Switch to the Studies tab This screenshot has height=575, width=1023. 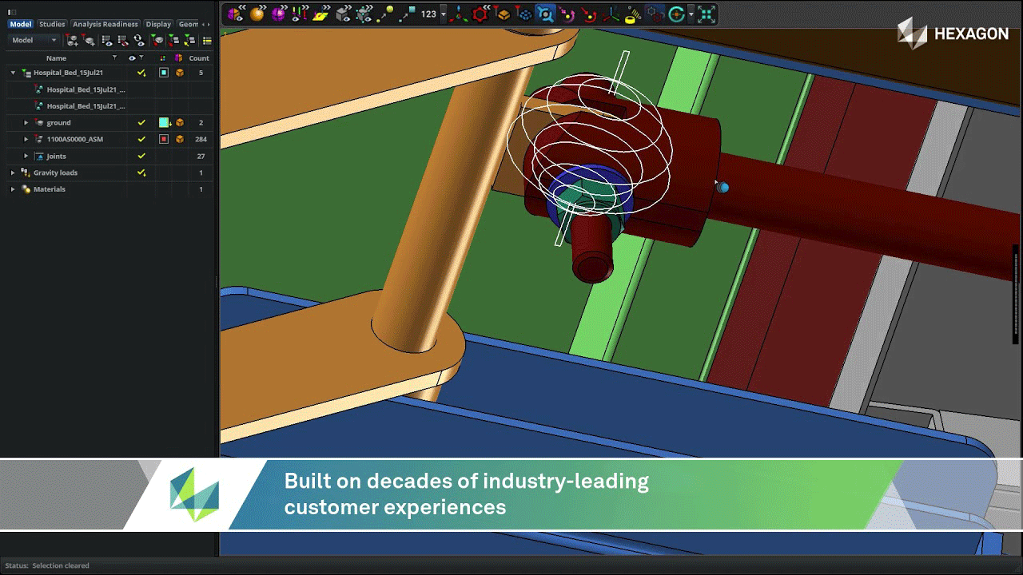[x=52, y=24]
